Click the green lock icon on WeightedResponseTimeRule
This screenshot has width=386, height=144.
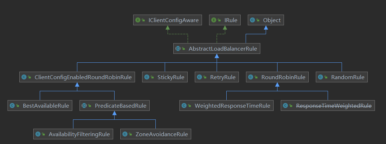[189, 106]
